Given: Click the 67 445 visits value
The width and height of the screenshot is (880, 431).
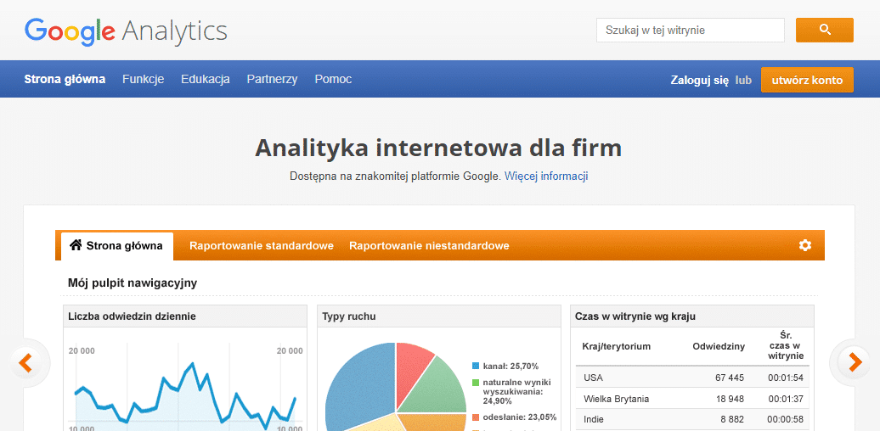Looking at the screenshot, I should pos(730,378).
